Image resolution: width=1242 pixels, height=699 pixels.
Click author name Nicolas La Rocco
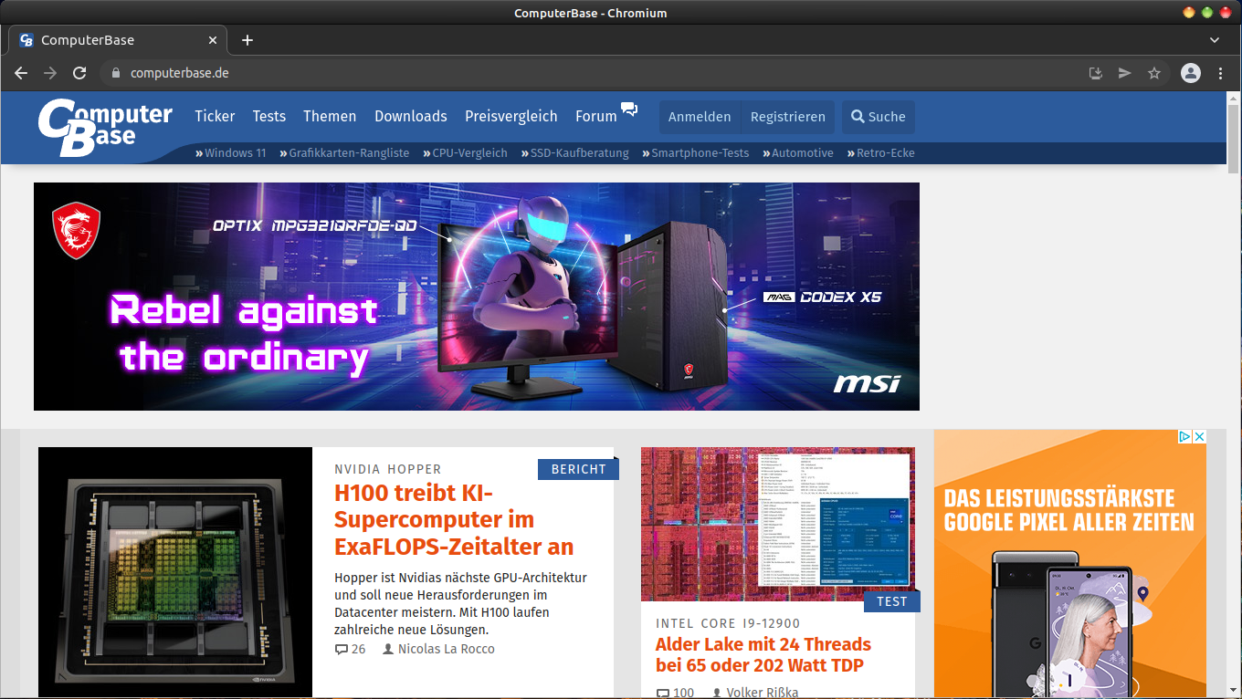coord(447,649)
